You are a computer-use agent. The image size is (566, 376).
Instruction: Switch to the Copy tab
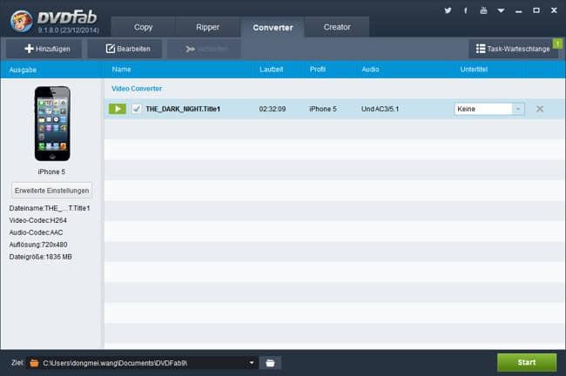point(144,27)
